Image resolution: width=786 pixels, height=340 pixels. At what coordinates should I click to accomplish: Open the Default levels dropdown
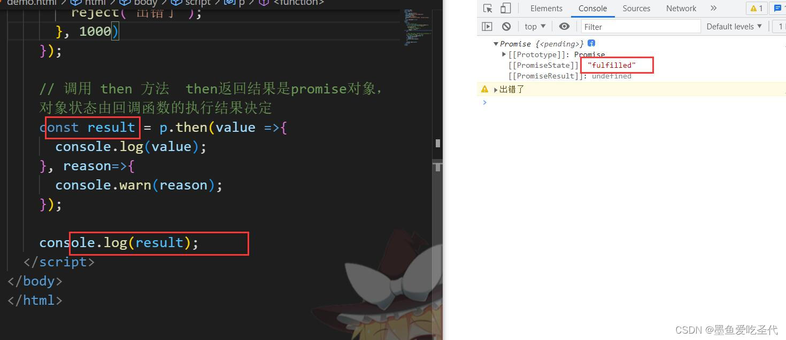click(734, 26)
